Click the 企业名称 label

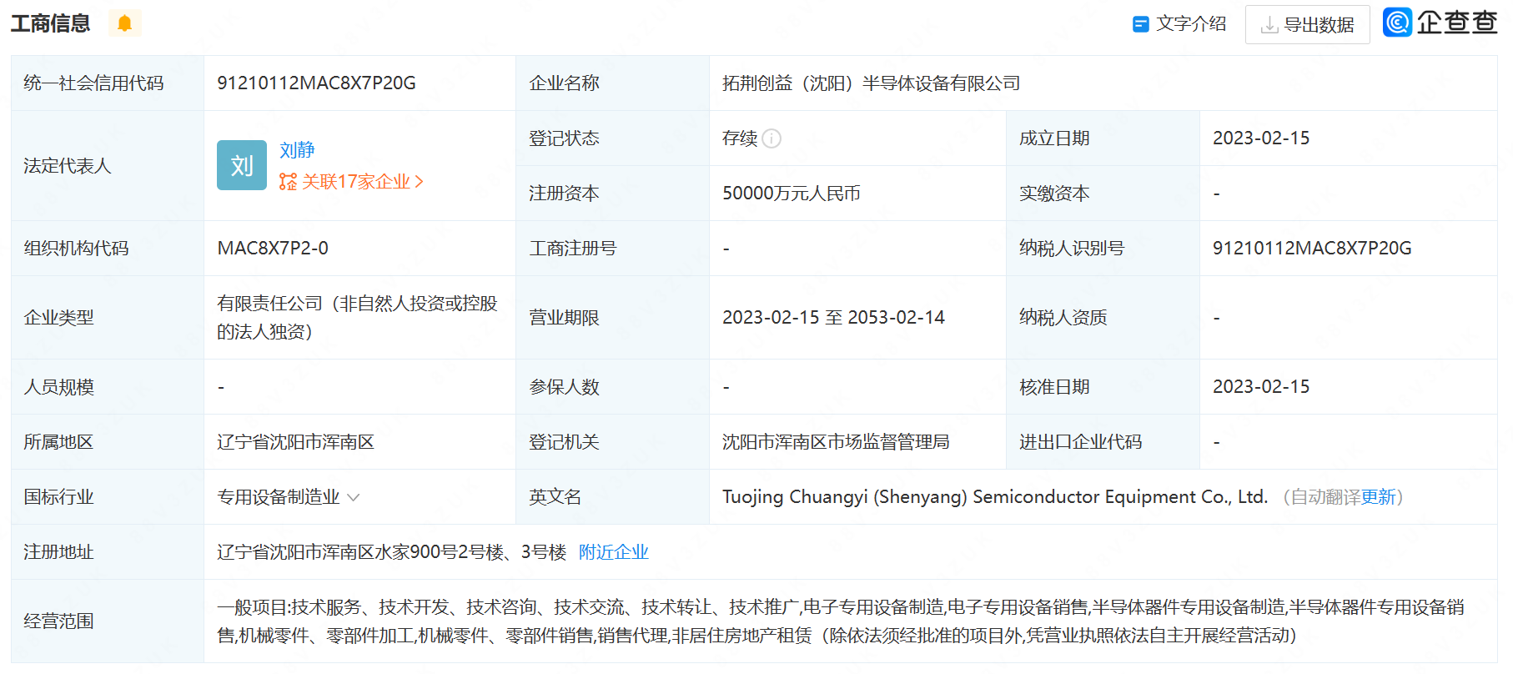564,83
